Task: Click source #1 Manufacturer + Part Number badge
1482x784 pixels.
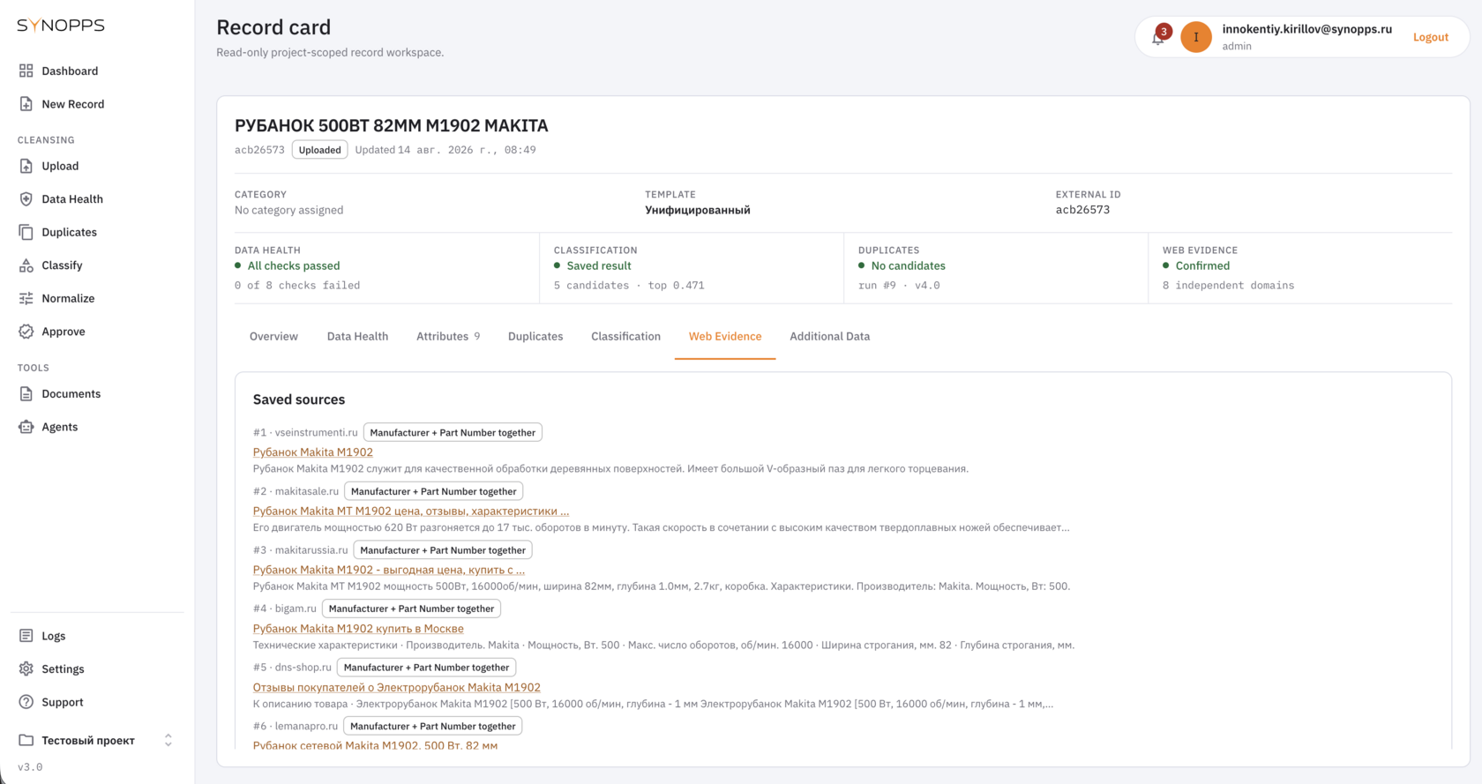Action: [x=453, y=432]
